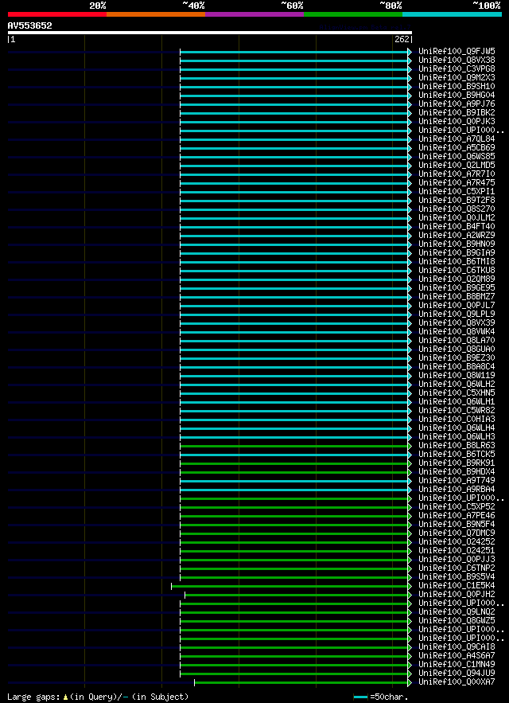Open hit UniRef100_B9HG04
This screenshot has width=509, height=703.
point(457,95)
